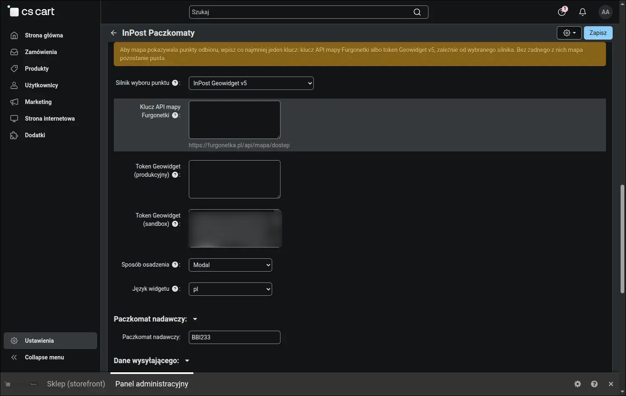This screenshot has width=626, height=396.
Task: Click the Marketing megaphone icon
Action: coord(14,102)
